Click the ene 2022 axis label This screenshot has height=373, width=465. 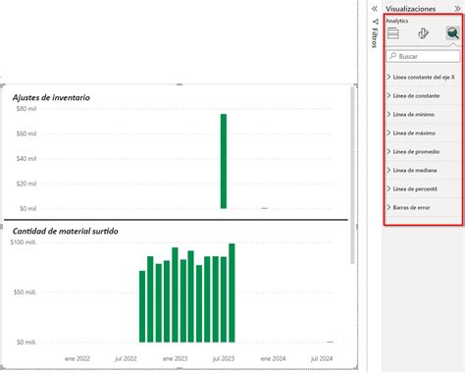click(x=77, y=358)
